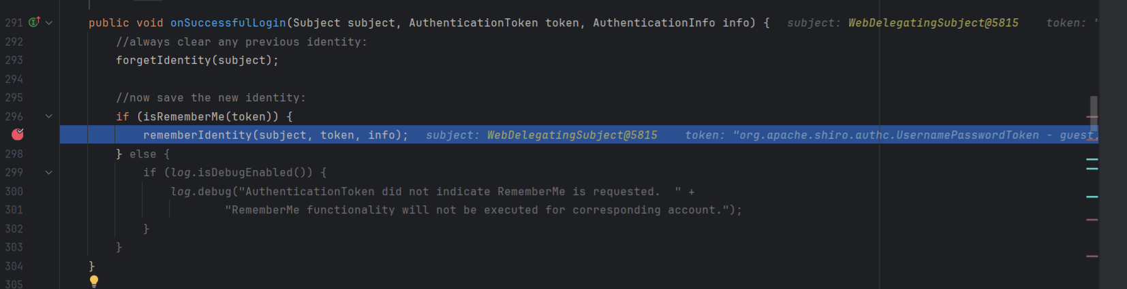Click the log.debug call on line 300
The width and height of the screenshot is (1127, 289).
click(201, 192)
